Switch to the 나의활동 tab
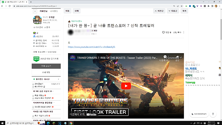 [54, 11]
